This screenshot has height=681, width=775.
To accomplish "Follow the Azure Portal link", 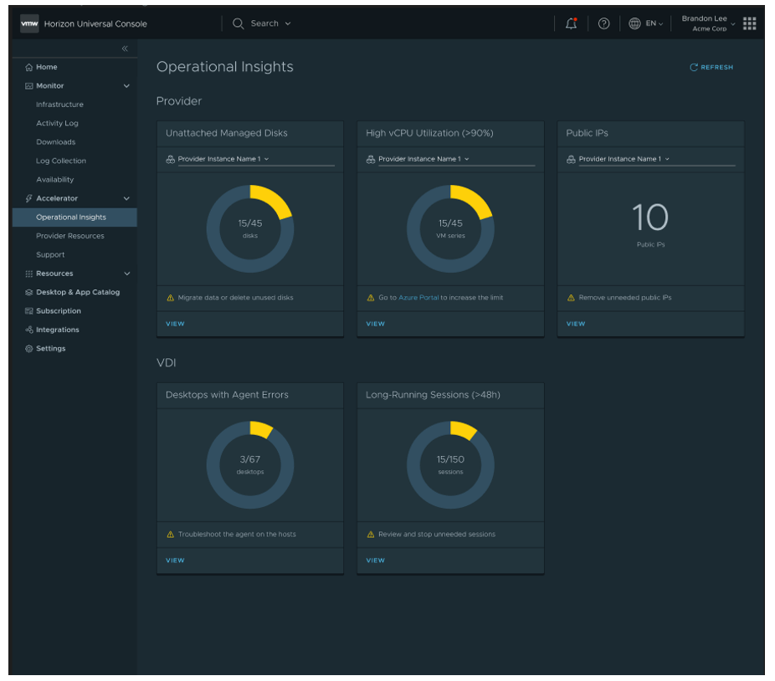I will pos(418,298).
